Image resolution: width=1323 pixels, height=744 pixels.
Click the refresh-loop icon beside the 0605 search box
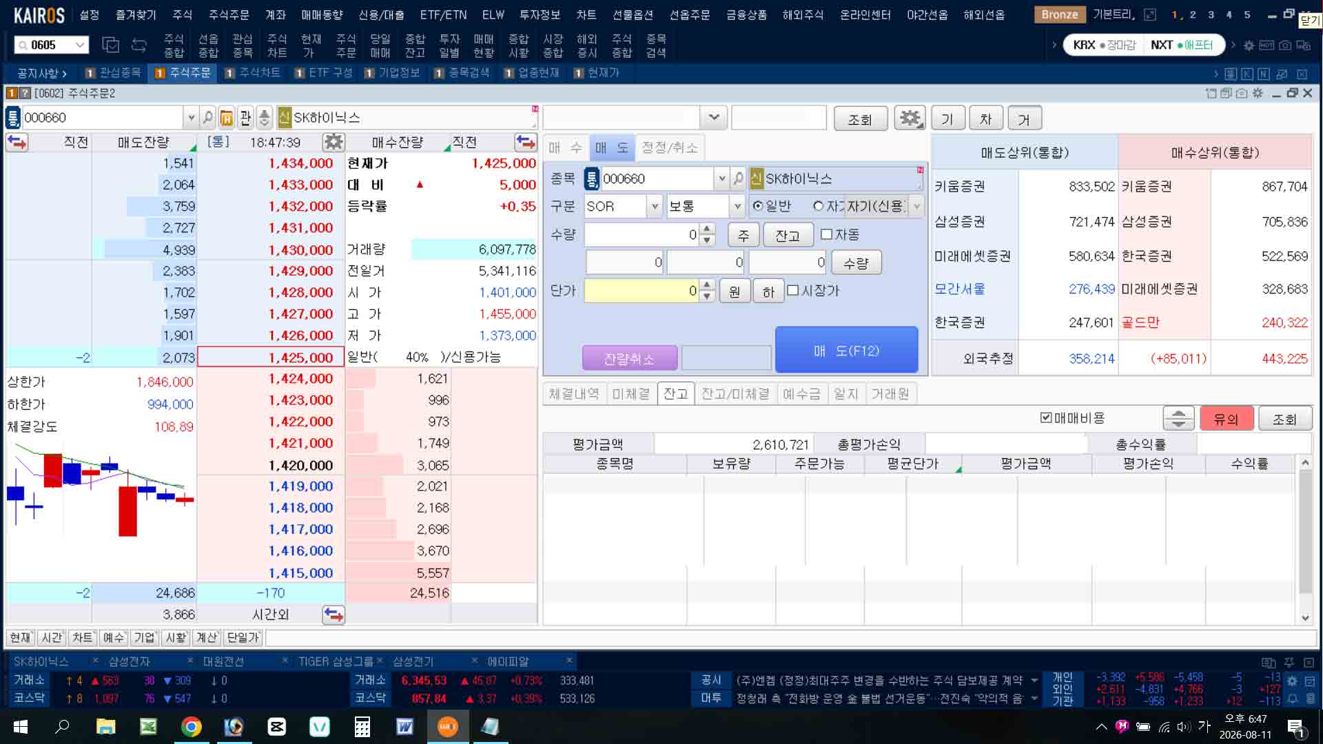139,45
